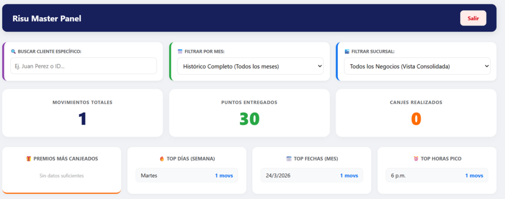
Task: Click the building icon beside Filtrar sucursal
Action: (347, 52)
